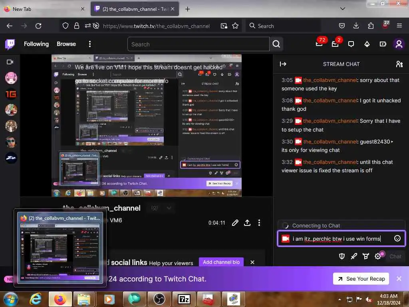Click the Firefox taskbar preview thumbnail
409x307 pixels.
click(x=60, y=248)
